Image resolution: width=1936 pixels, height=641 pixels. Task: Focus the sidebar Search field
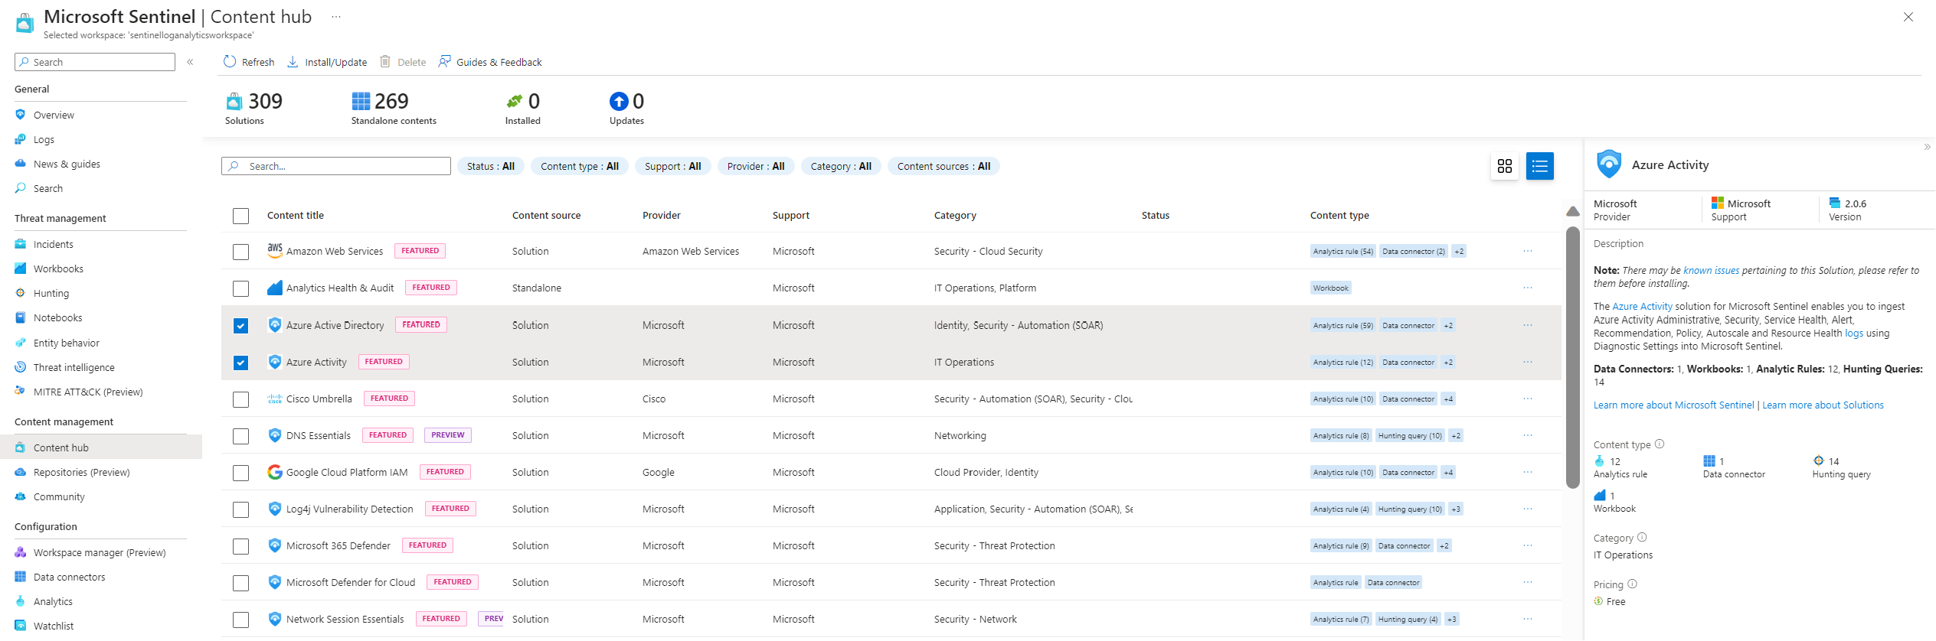pos(95,62)
